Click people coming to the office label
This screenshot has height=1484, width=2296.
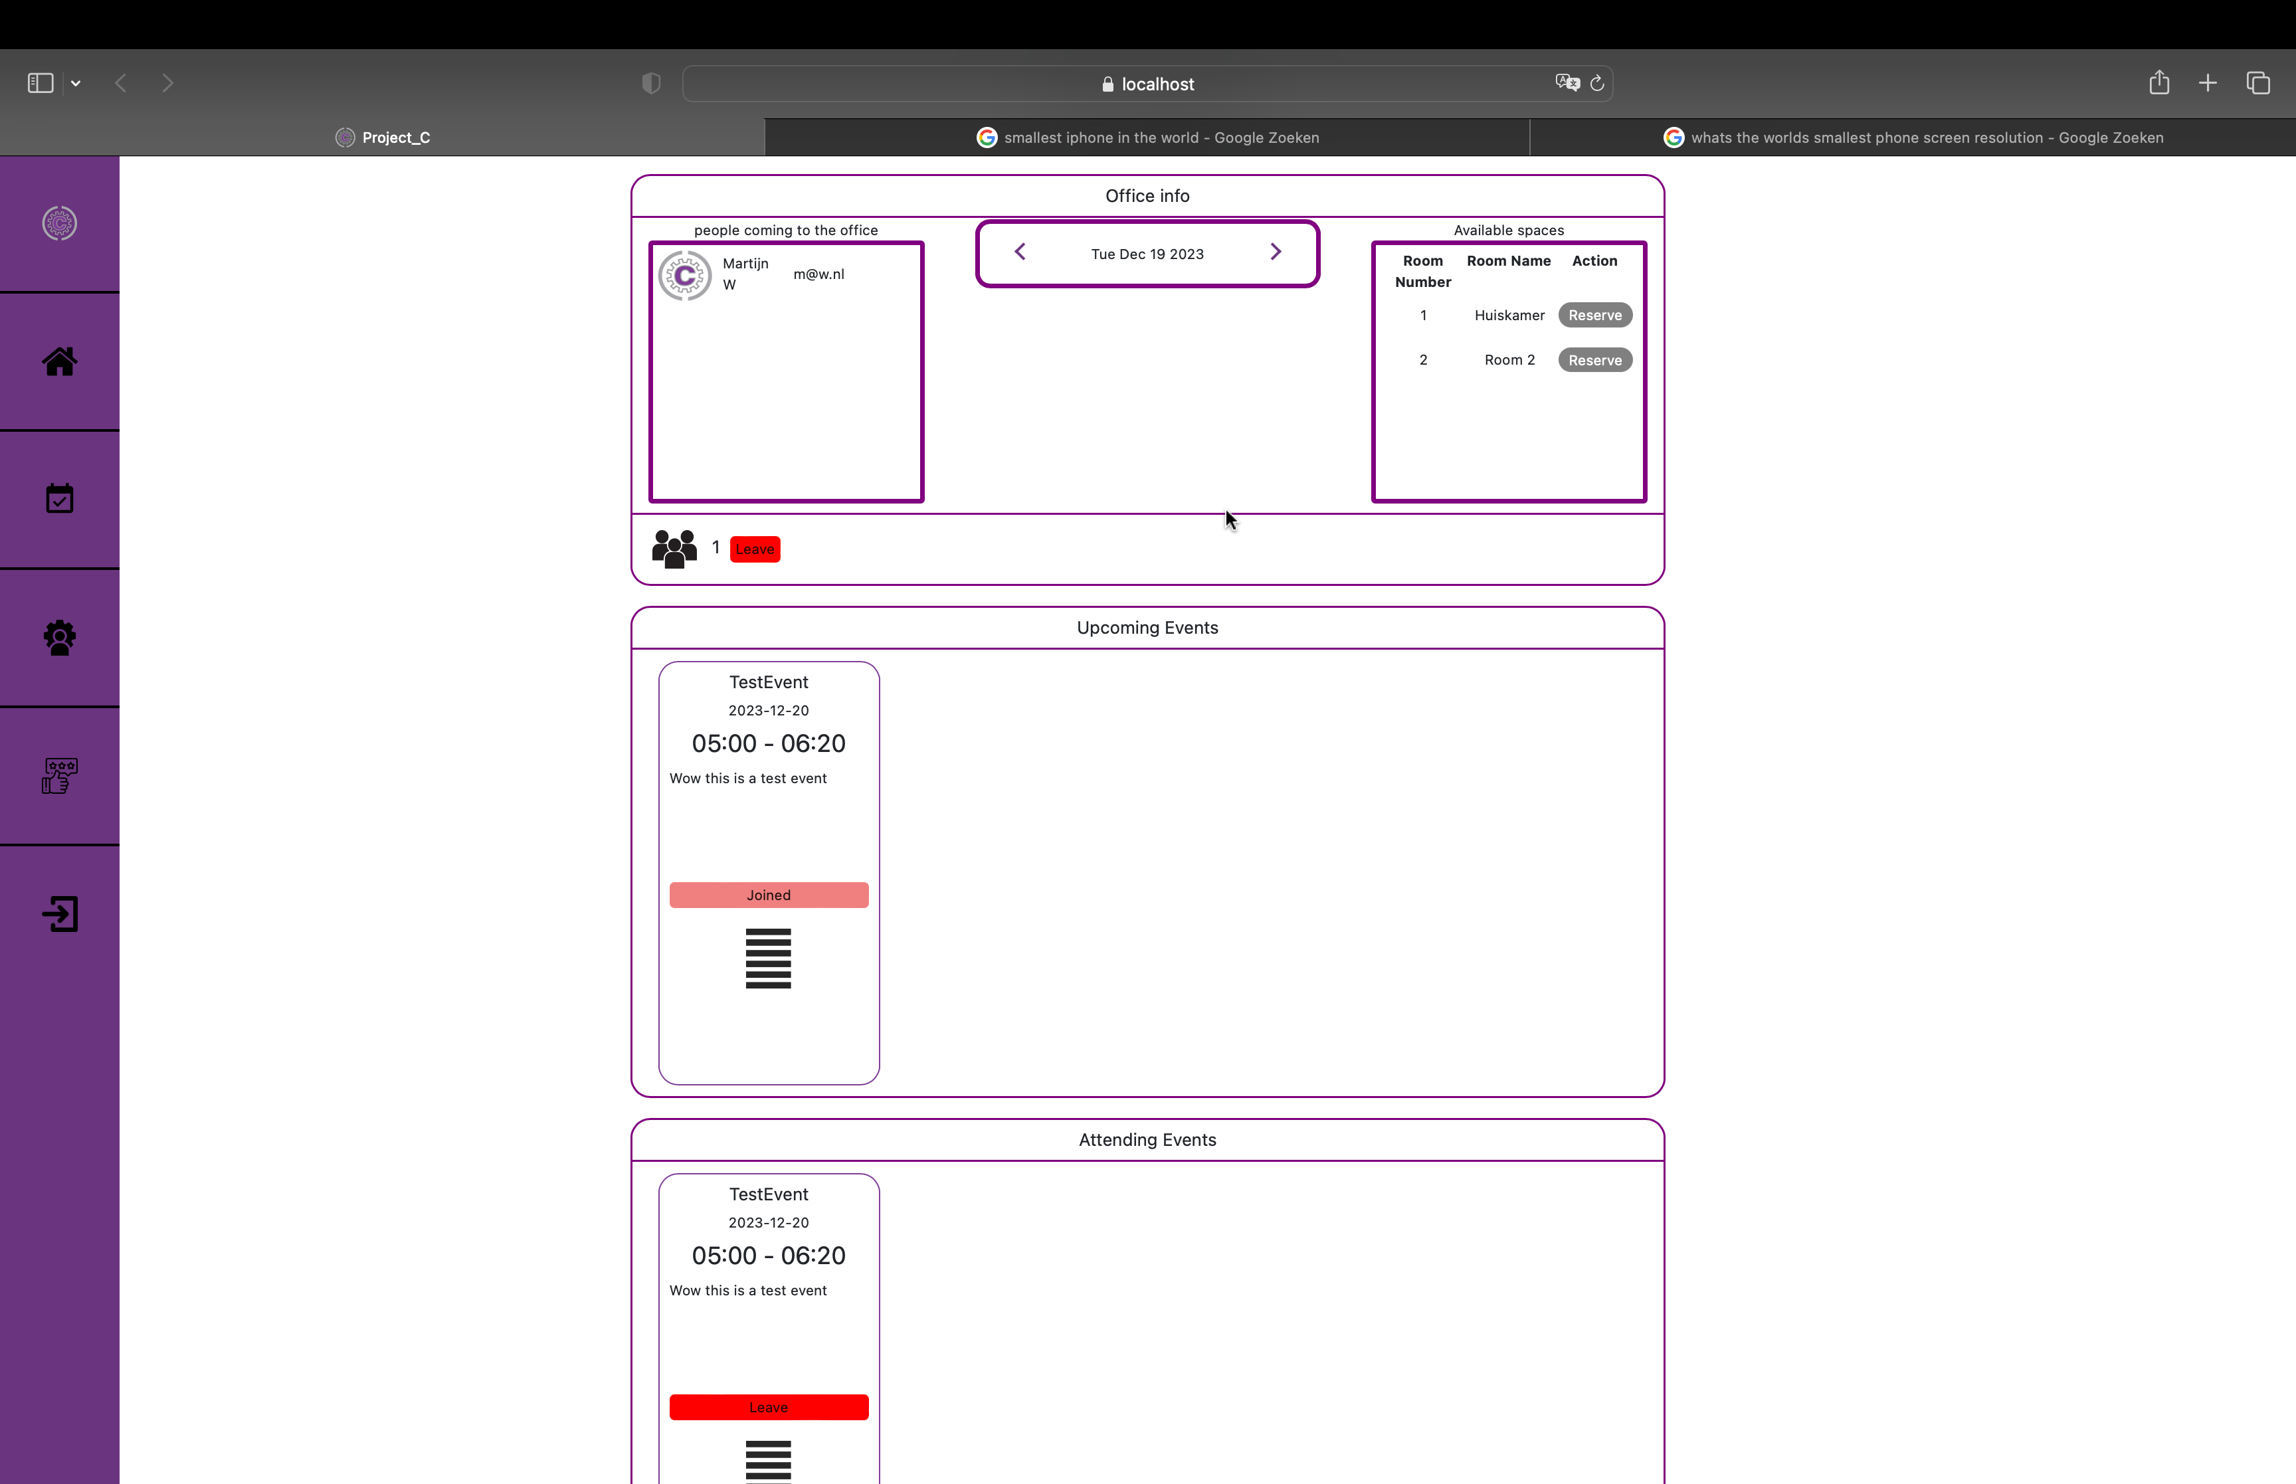pyautogui.click(x=786, y=231)
